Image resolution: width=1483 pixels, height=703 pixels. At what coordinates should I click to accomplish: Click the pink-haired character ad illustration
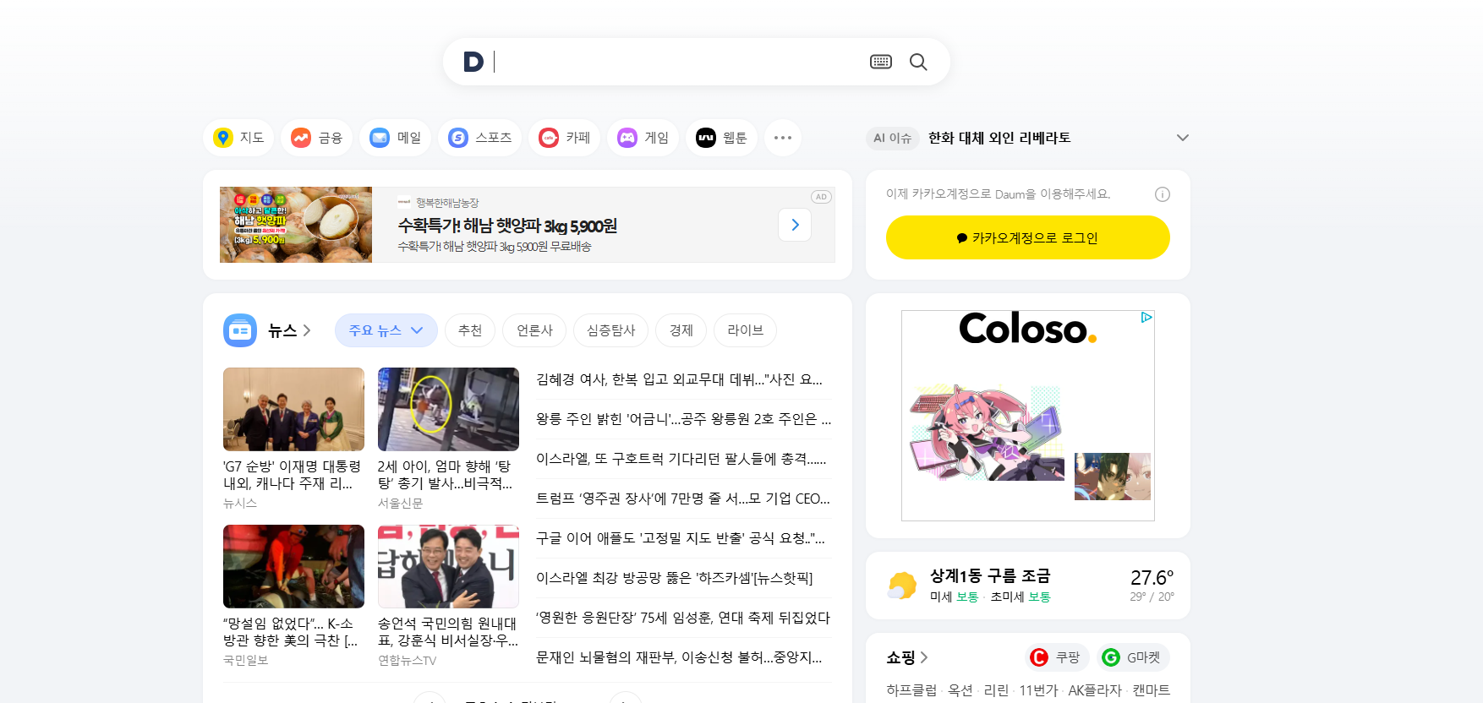986,433
